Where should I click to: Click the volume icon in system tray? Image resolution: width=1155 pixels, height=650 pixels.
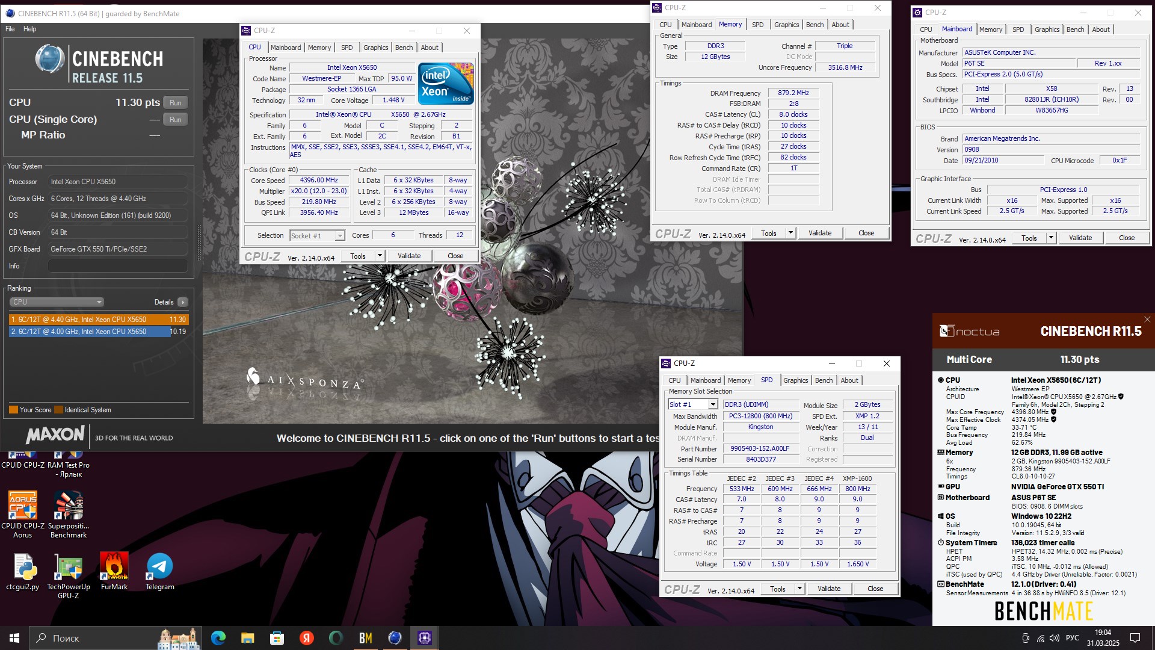coord(1054,638)
